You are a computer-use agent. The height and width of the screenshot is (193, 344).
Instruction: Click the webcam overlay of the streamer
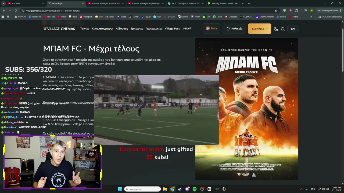pyautogui.click(x=52, y=162)
